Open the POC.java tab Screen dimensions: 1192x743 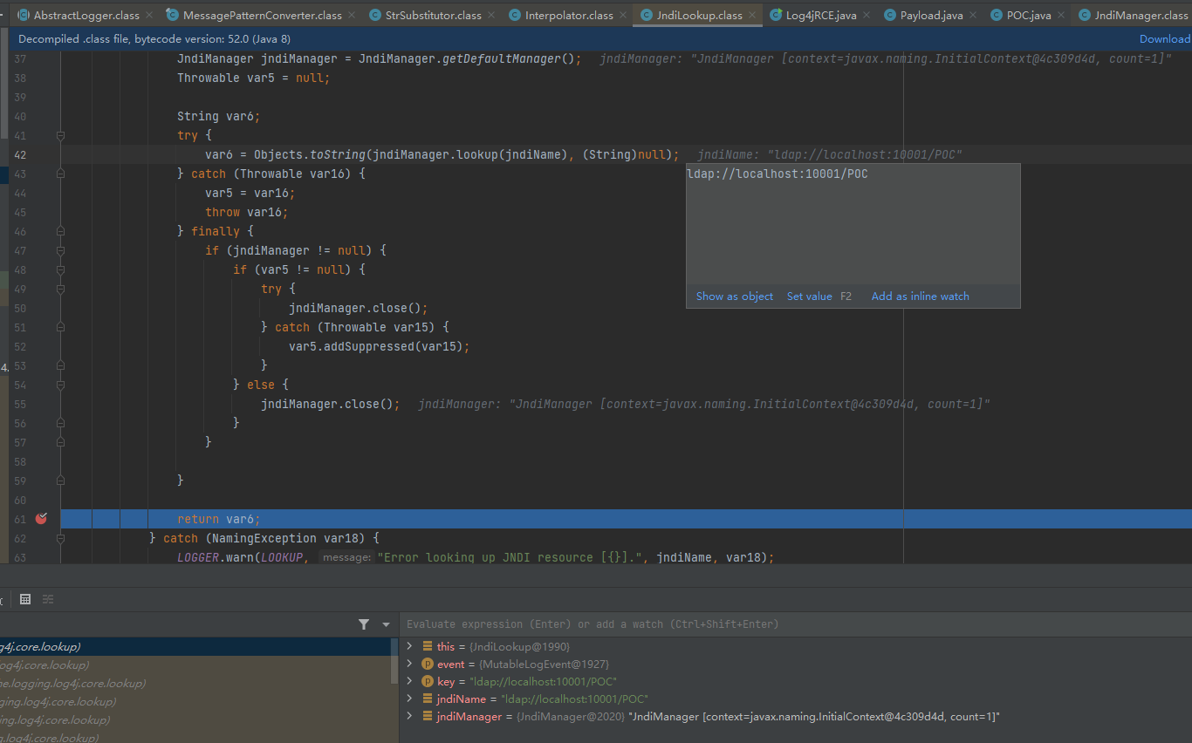pyautogui.click(x=1029, y=16)
